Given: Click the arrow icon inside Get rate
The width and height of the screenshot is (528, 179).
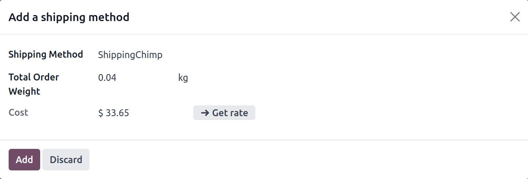Looking at the screenshot, I should (205, 113).
